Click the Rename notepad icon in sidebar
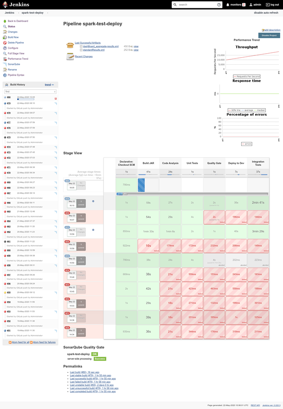Image resolution: width=283 pixels, height=409 pixels. tap(5, 69)
